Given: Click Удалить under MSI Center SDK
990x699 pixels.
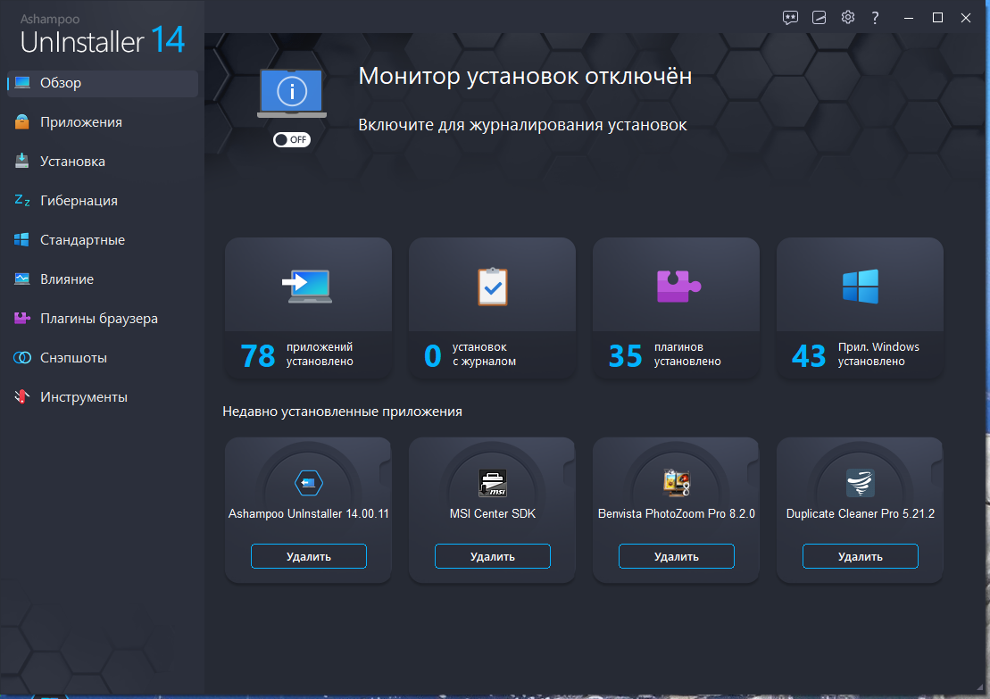Looking at the screenshot, I should click(492, 555).
